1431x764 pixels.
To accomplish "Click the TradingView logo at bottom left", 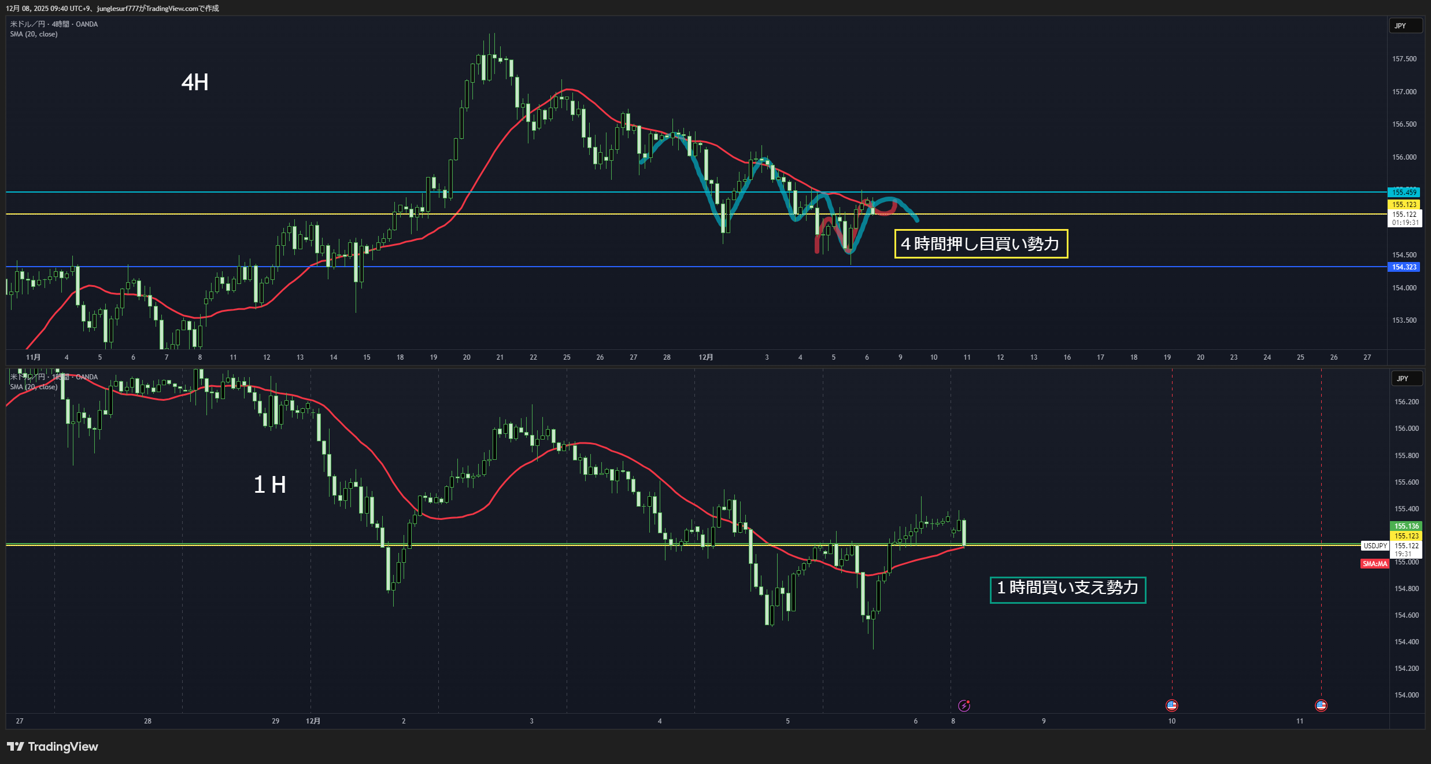I will 53,747.
